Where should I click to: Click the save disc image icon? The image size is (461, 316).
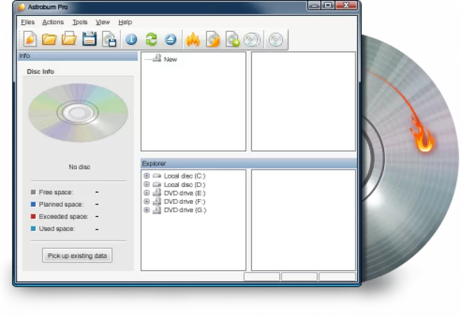[x=109, y=39]
